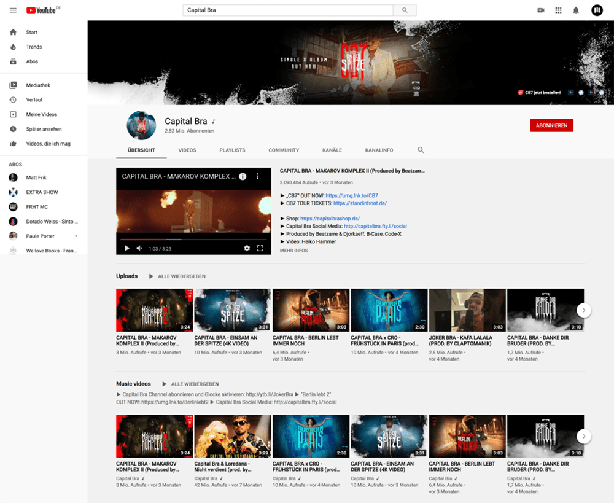Click the search magnifier button
This screenshot has height=503, width=614.
[x=405, y=10]
